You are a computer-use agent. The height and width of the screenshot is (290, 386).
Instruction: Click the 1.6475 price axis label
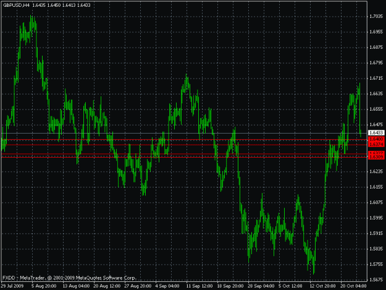click(x=376, y=125)
